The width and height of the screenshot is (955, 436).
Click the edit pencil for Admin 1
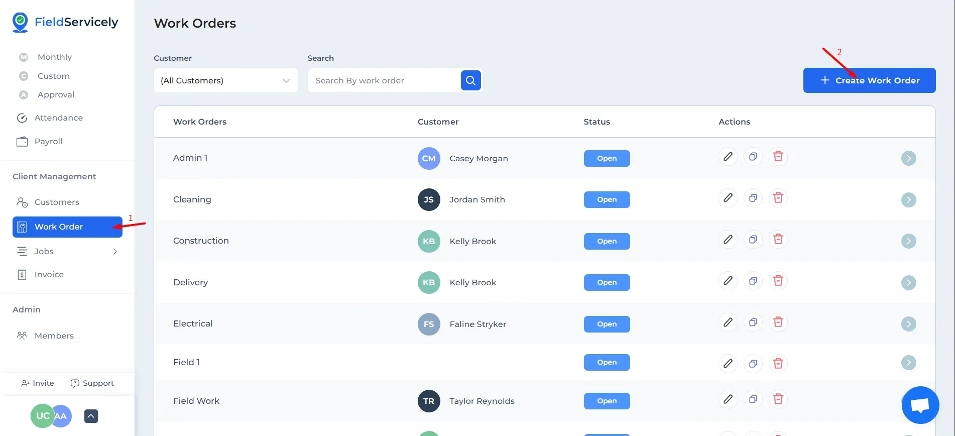click(728, 157)
